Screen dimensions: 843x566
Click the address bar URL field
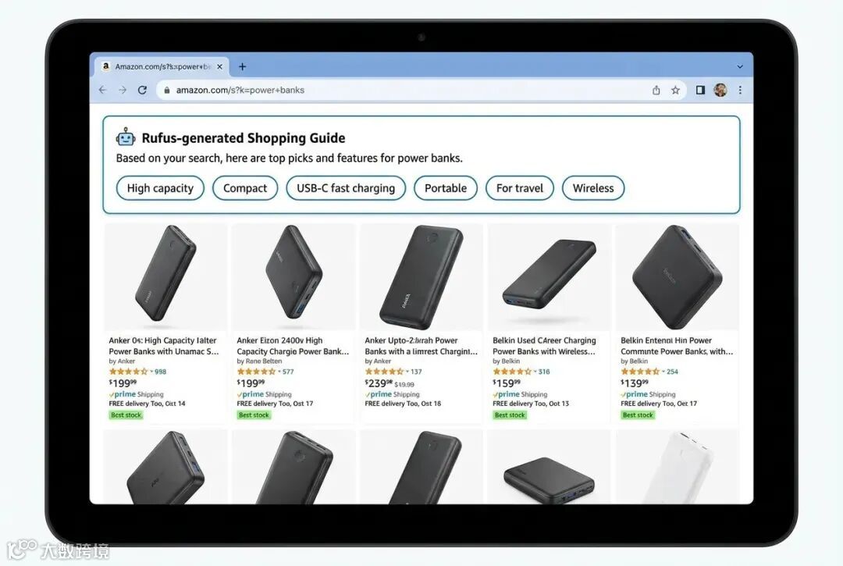400,91
